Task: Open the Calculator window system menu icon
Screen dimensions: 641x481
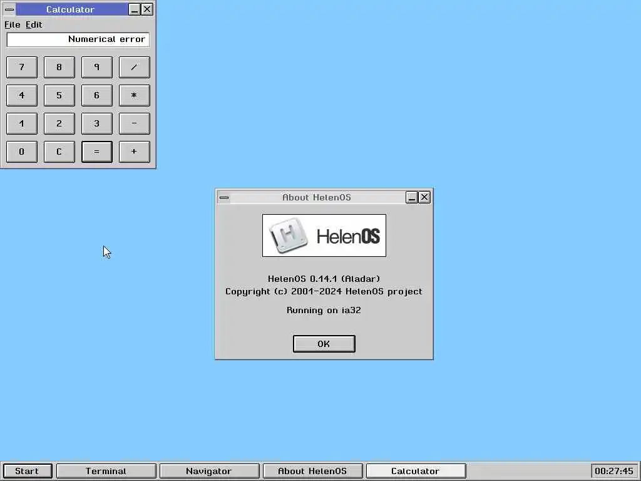Action: tap(9, 9)
